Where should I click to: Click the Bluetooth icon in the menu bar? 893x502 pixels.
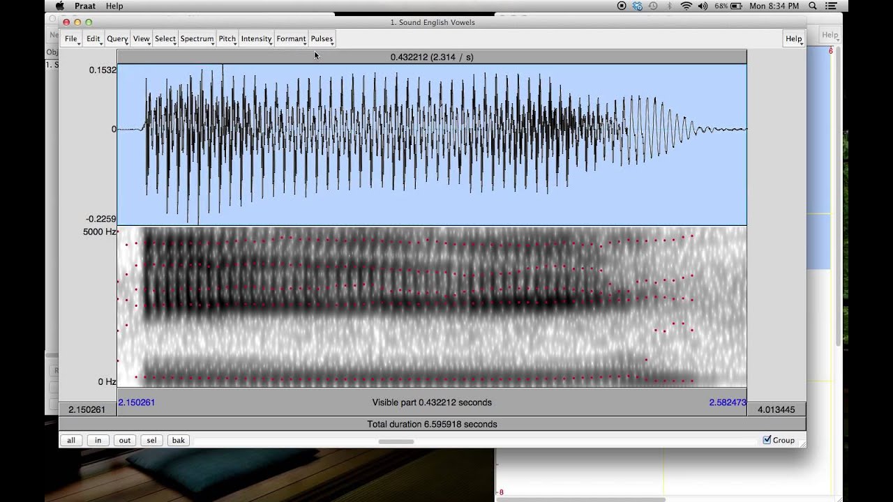click(x=670, y=6)
